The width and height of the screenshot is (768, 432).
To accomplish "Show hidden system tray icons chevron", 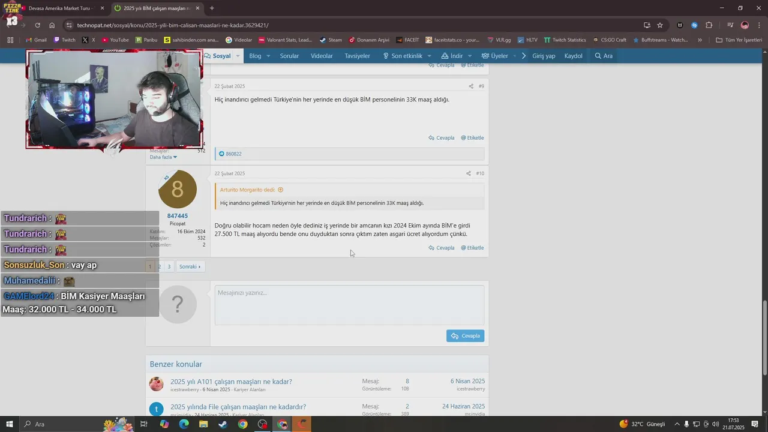I will (677, 424).
